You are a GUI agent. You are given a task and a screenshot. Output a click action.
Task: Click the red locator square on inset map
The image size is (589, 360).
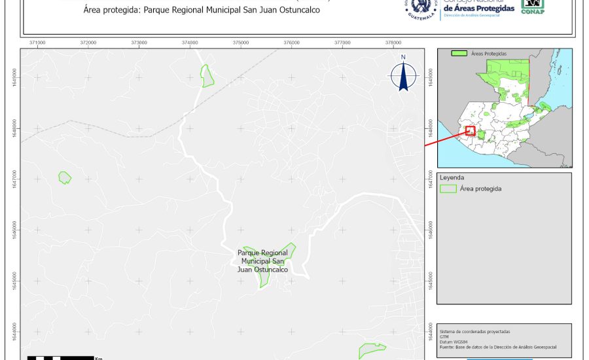click(x=470, y=130)
